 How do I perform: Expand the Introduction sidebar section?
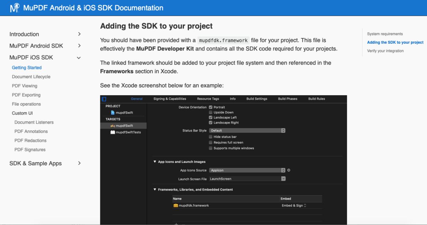click(x=79, y=34)
